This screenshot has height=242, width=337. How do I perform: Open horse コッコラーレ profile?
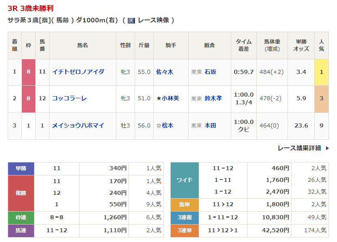[x=69, y=98]
